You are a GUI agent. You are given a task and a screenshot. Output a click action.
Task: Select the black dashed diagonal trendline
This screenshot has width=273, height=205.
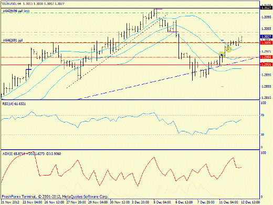tap(117, 50)
